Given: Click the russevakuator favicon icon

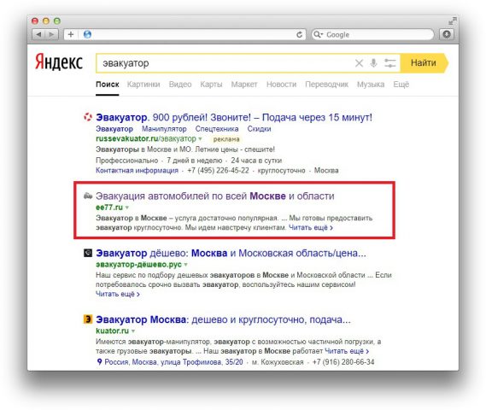Looking at the screenshot, I should tap(88, 117).
